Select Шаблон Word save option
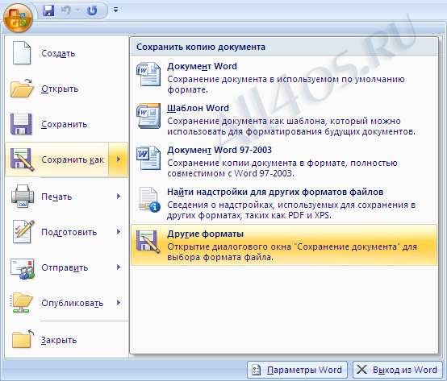The image size is (447, 381). pos(284,119)
